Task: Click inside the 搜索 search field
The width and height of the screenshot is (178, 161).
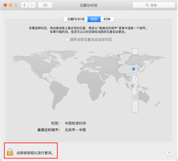Action: coord(154,5)
